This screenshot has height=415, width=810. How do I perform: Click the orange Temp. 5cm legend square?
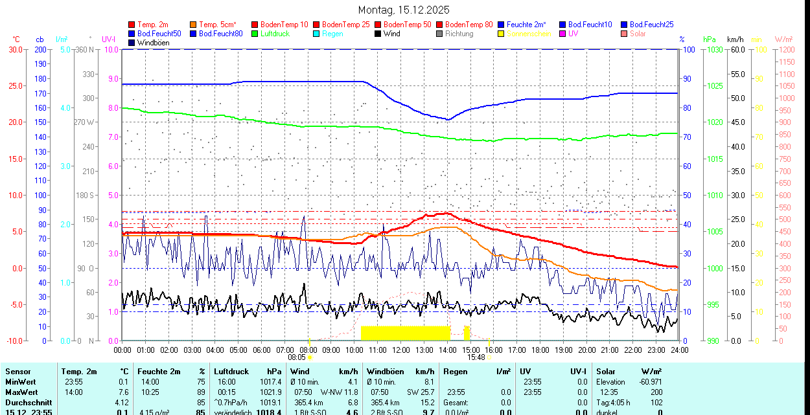[194, 25]
